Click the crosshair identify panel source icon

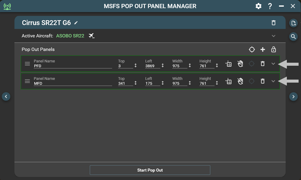[252, 49]
